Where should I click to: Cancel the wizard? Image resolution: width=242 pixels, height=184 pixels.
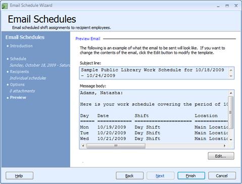(x=222, y=176)
